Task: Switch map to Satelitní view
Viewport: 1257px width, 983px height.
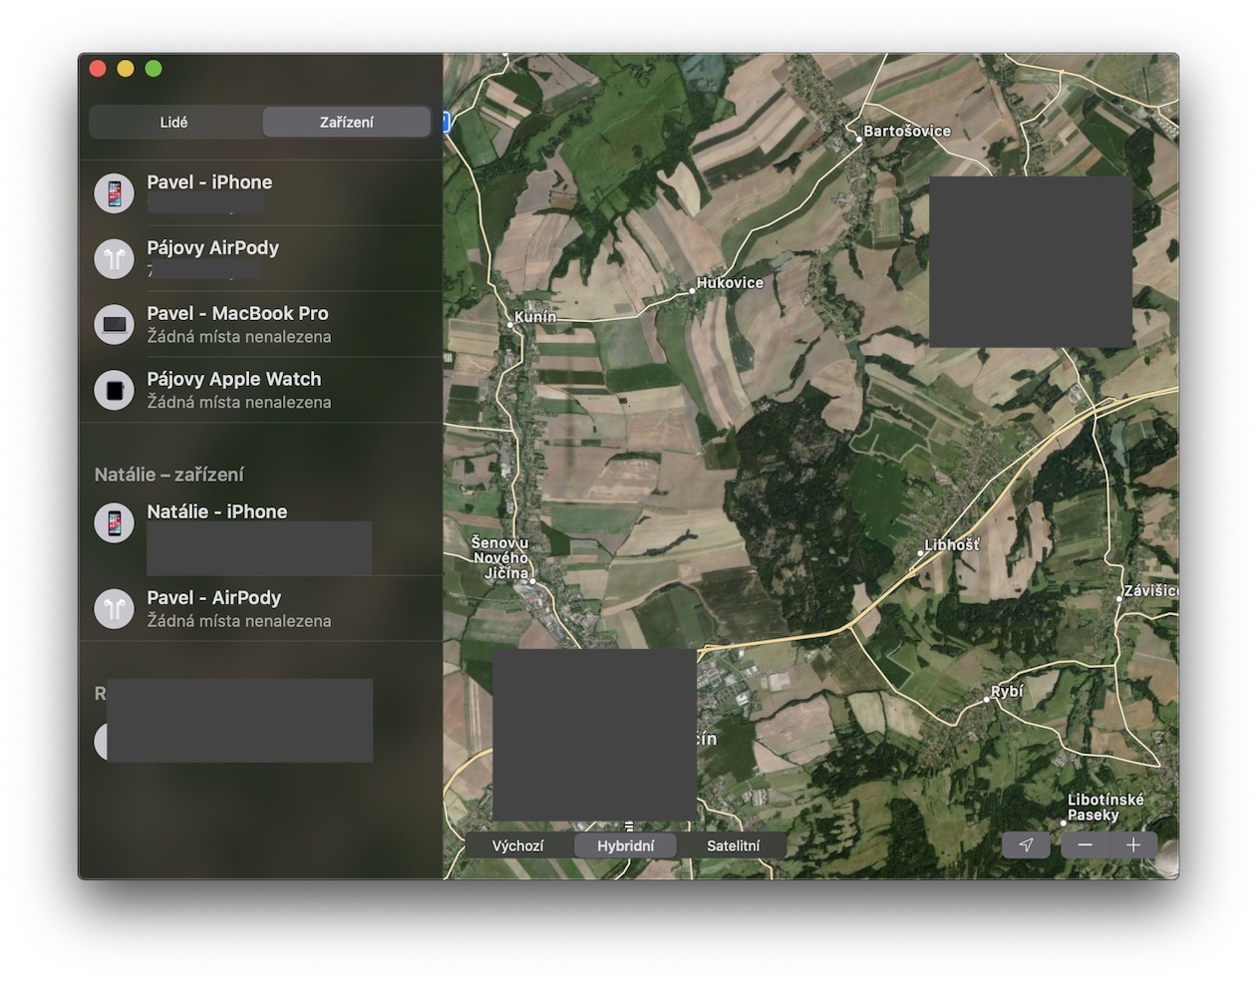Action: pyautogui.click(x=733, y=845)
